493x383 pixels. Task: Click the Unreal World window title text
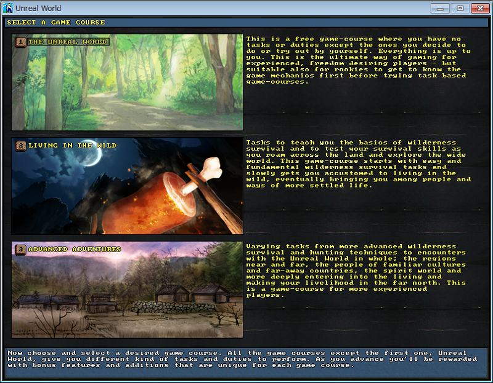pyautogui.click(x=38, y=8)
